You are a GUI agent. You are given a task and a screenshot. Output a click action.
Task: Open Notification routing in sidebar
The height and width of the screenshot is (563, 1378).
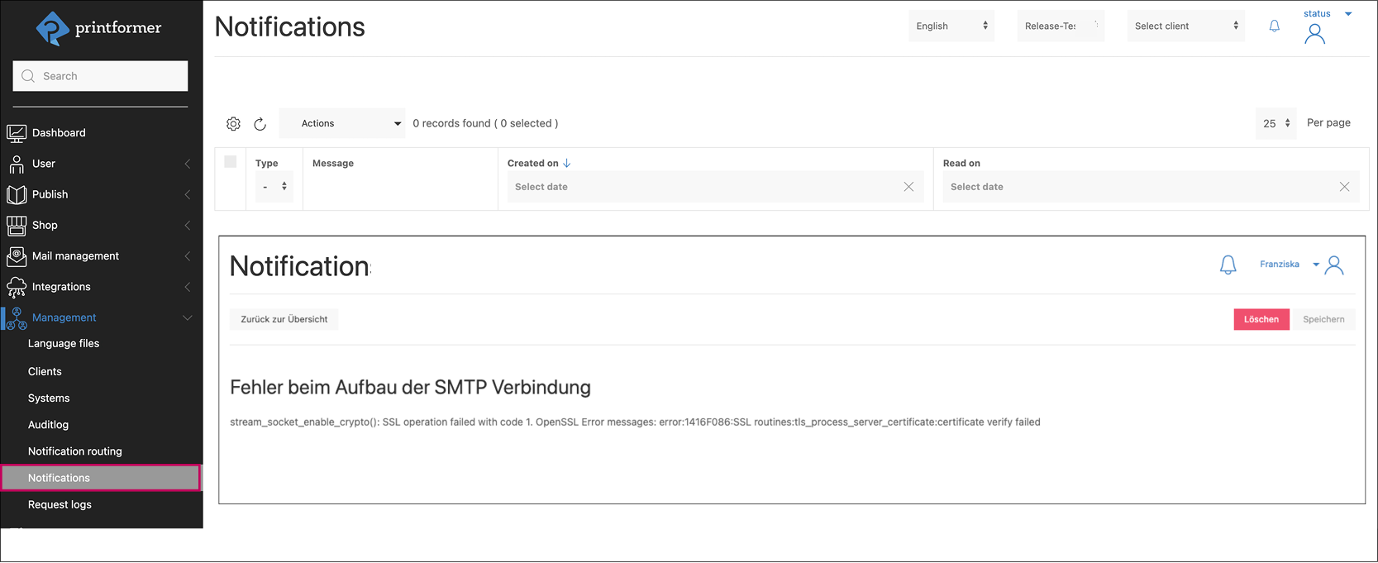click(75, 451)
